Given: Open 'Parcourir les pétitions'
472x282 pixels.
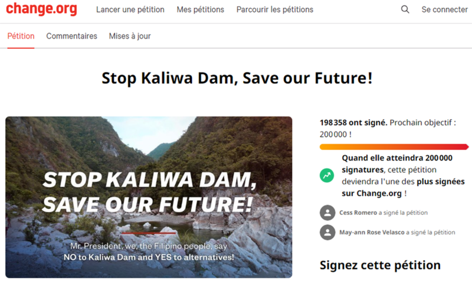Looking at the screenshot, I should [x=275, y=9].
